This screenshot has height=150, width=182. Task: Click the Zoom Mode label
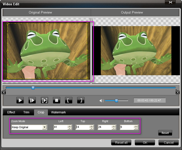pyautogui.click(x=18, y=121)
